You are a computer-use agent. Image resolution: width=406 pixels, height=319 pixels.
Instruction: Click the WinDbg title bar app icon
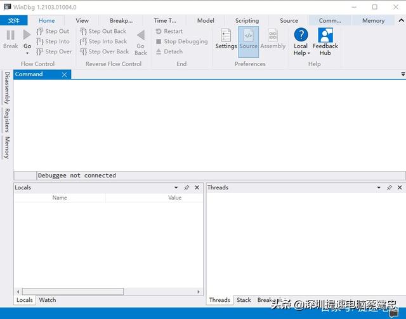point(7,7)
